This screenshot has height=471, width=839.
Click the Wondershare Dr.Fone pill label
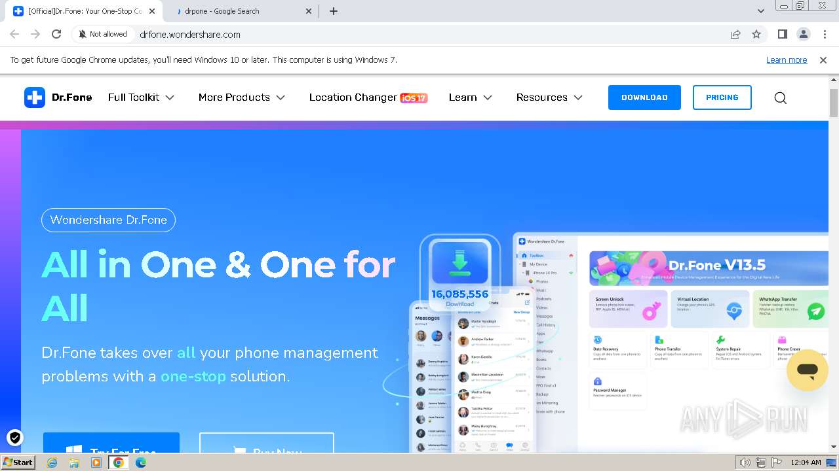click(108, 220)
